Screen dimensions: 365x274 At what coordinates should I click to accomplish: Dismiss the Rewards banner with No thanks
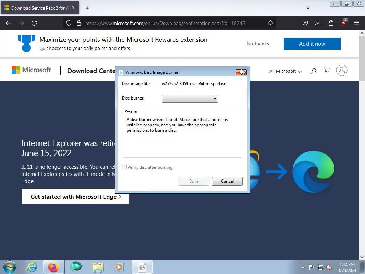pos(258,44)
